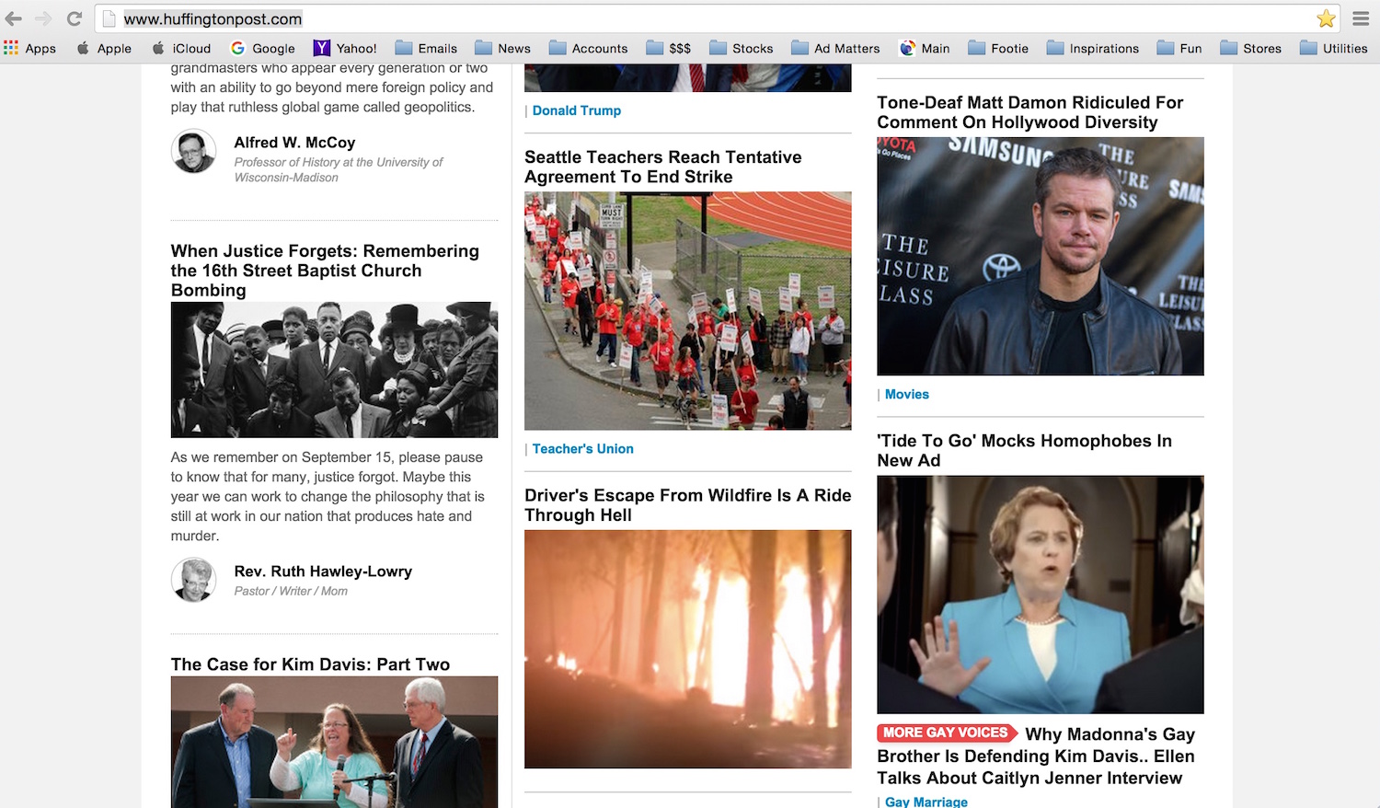The height and width of the screenshot is (808, 1380).
Task: Open the Donald Trump topic link
Action: (x=577, y=110)
